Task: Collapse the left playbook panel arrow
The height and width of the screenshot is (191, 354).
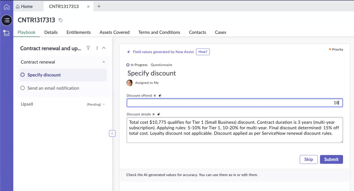Action: tap(112, 133)
